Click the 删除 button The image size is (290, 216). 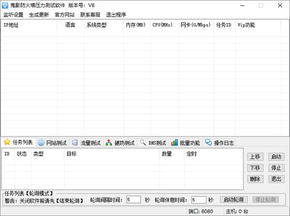(x=255, y=179)
